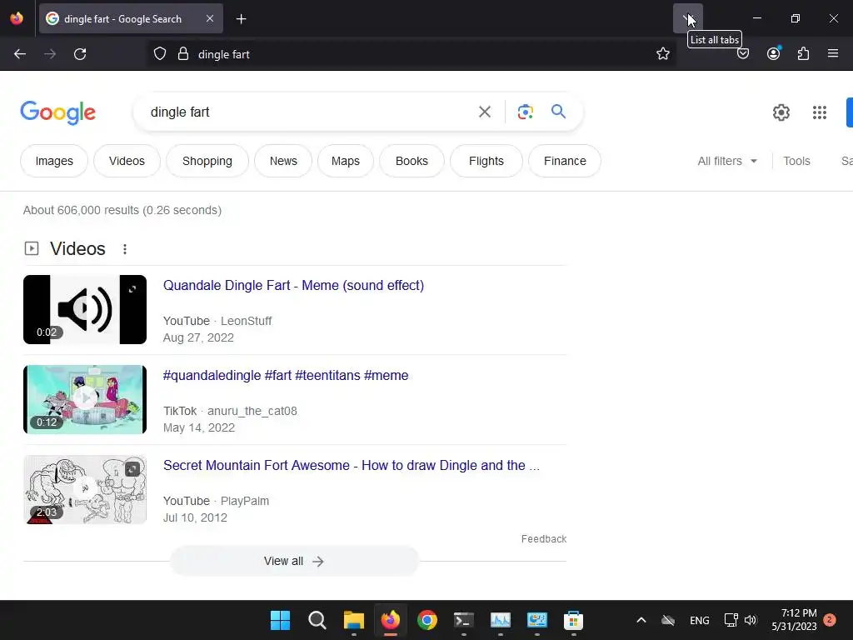The image size is (853, 640).
Task: Change the ENG input language
Action: click(x=700, y=620)
